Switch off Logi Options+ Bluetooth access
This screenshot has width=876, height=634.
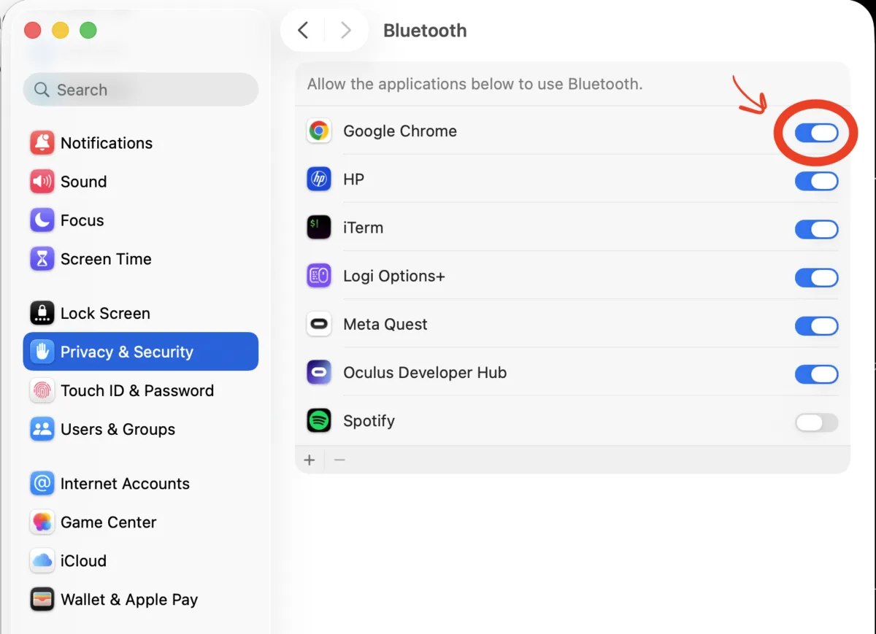click(816, 277)
